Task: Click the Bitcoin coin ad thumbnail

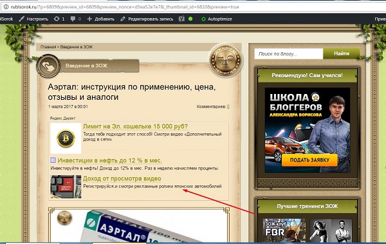Action: (x=66, y=138)
